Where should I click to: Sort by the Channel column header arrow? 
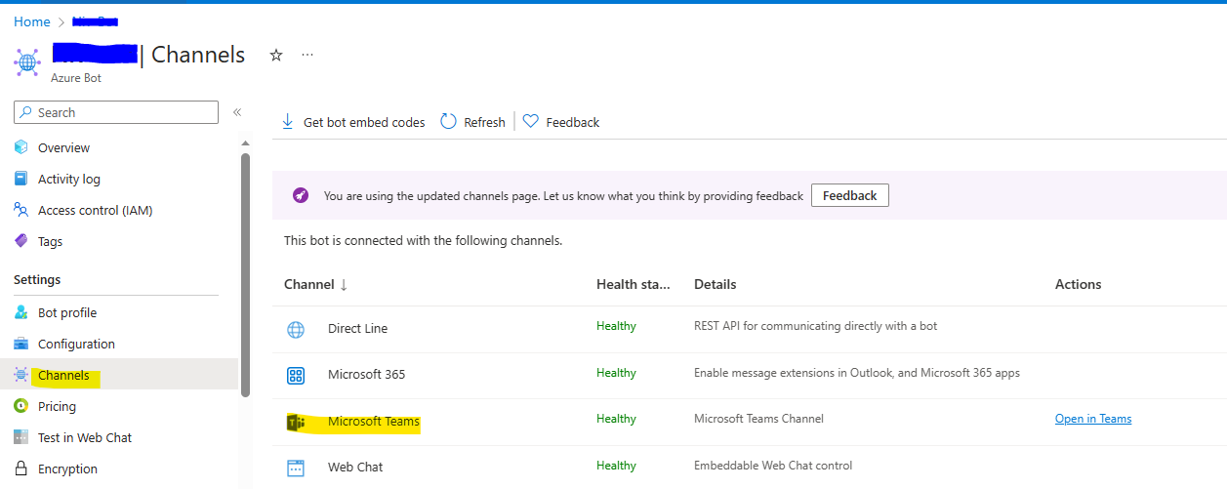[344, 285]
